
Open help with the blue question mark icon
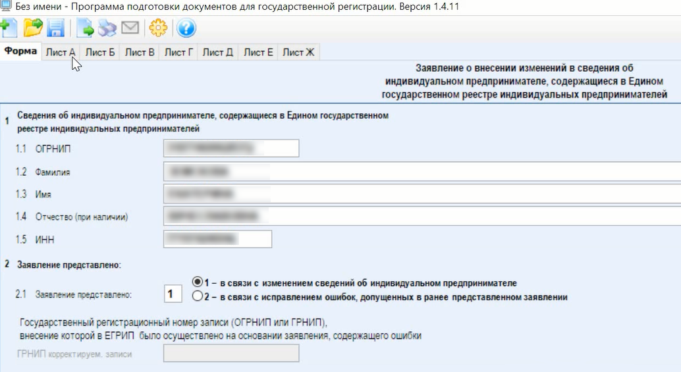[186, 28]
